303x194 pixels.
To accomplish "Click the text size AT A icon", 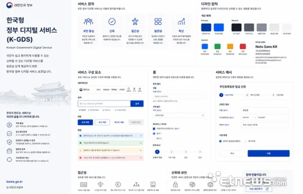I will [136, 185].
